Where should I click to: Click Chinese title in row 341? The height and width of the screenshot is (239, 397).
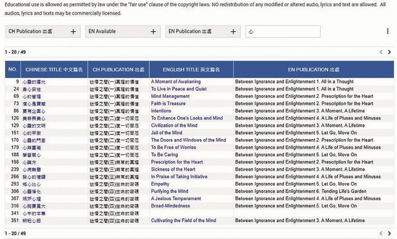coord(34,213)
